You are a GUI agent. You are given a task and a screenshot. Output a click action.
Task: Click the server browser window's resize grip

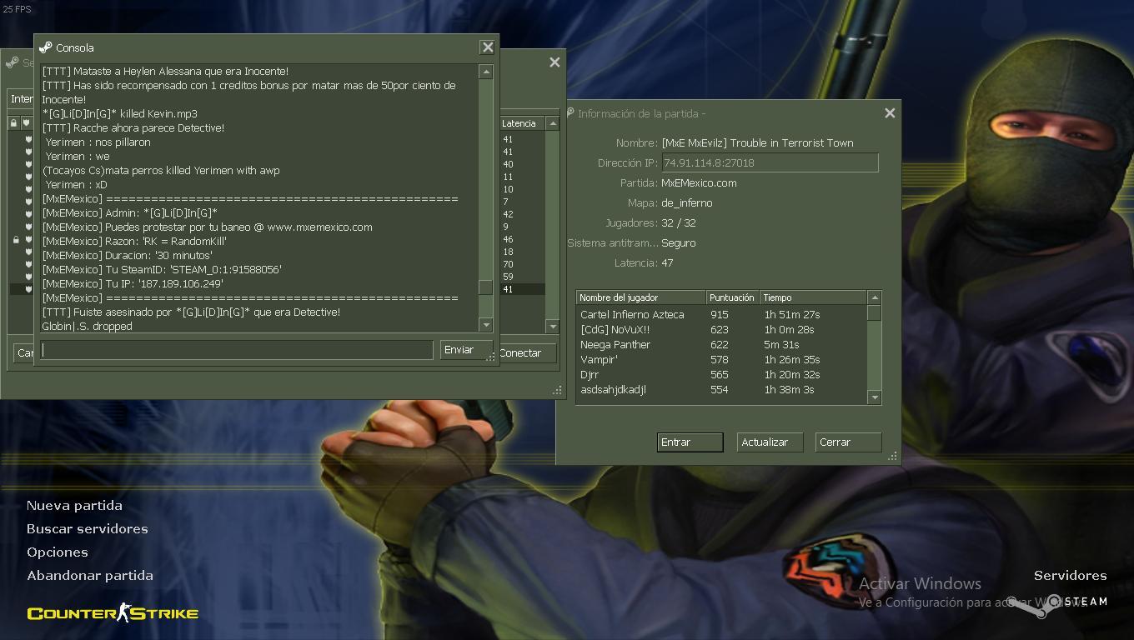(558, 390)
